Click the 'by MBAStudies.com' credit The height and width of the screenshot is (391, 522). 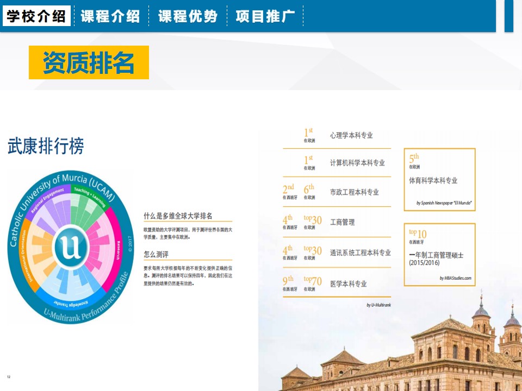click(456, 278)
